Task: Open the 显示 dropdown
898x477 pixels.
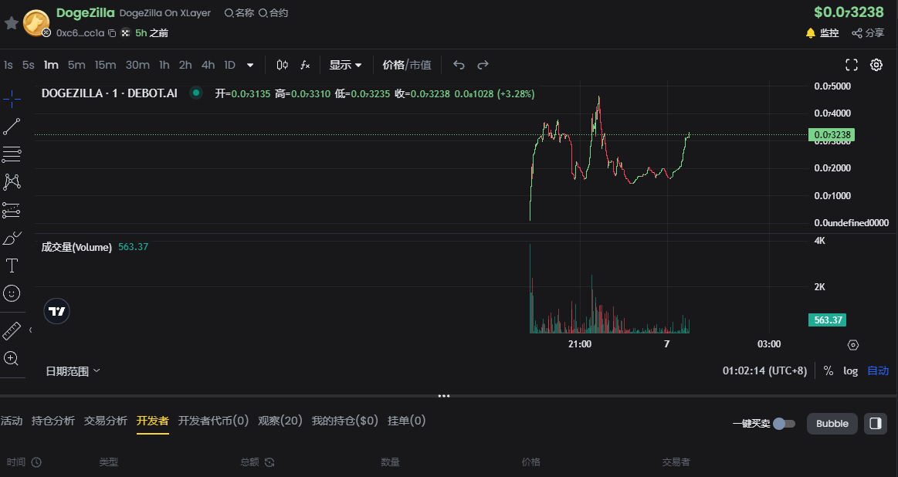Action: click(x=345, y=65)
